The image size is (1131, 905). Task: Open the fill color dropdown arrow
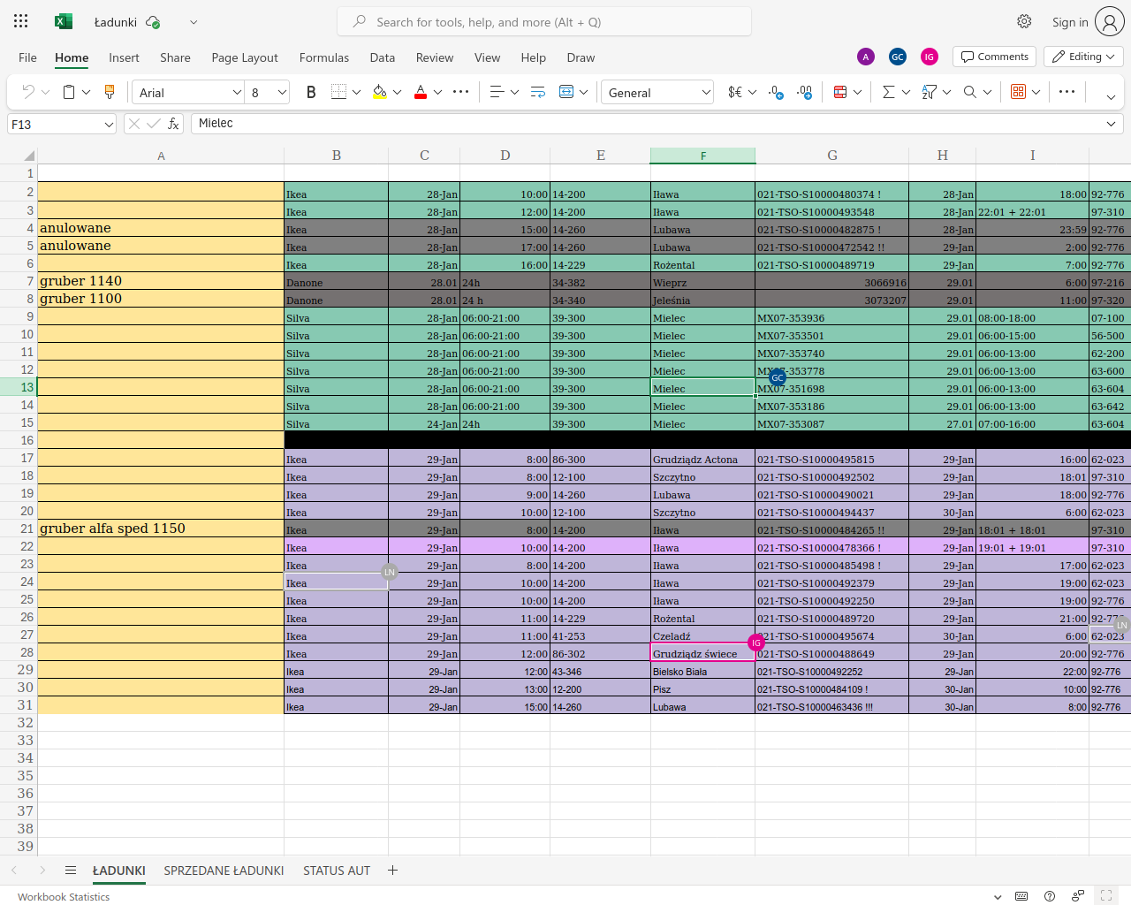[398, 92]
